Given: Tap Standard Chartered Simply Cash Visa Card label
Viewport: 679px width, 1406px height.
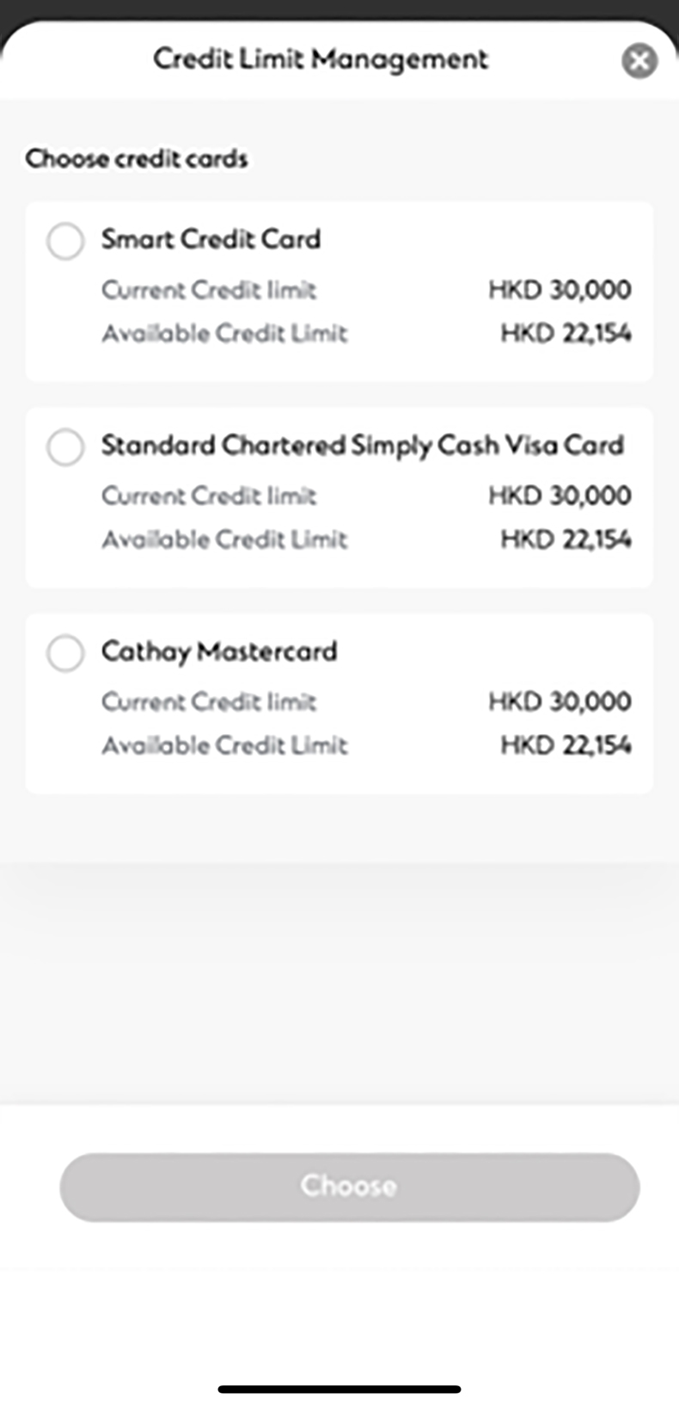Looking at the screenshot, I should pos(364,446).
